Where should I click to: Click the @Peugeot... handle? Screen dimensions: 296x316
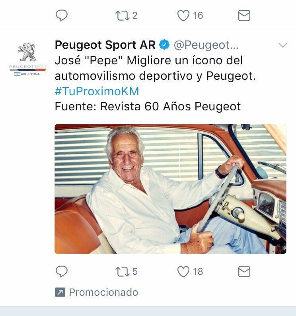pyautogui.click(x=206, y=45)
